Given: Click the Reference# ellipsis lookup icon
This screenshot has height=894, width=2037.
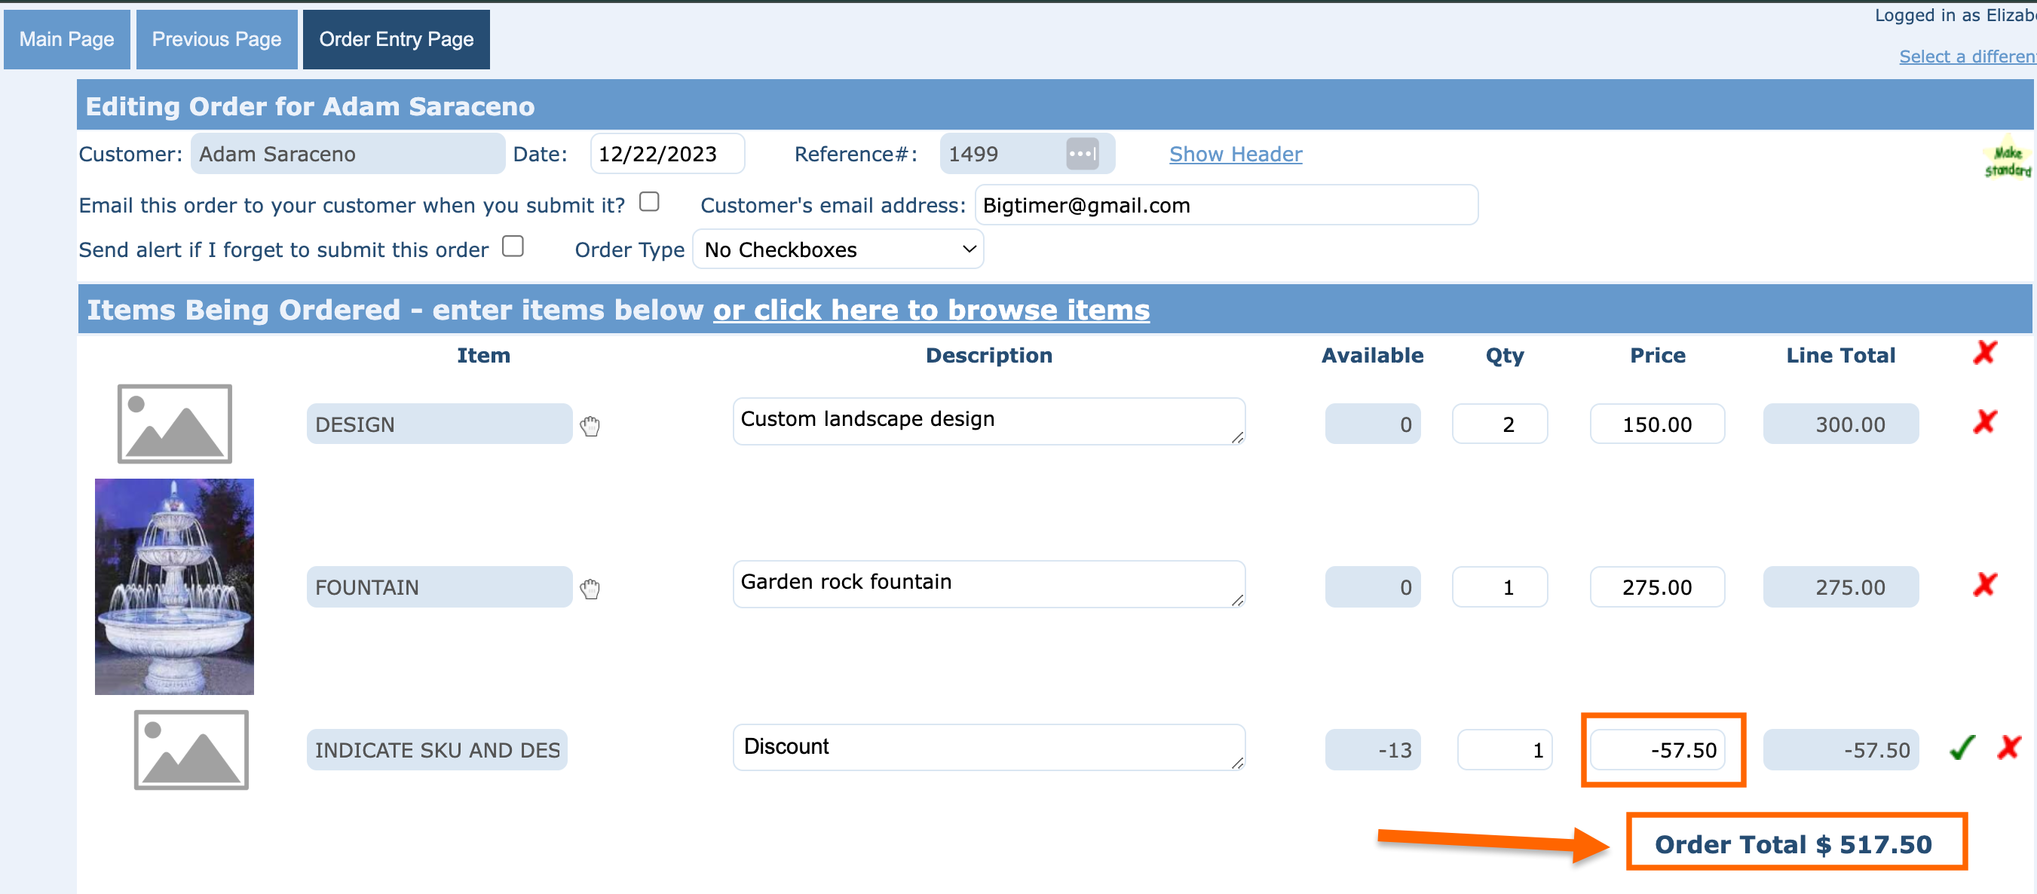Looking at the screenshot, I should tap(1081, 153).
